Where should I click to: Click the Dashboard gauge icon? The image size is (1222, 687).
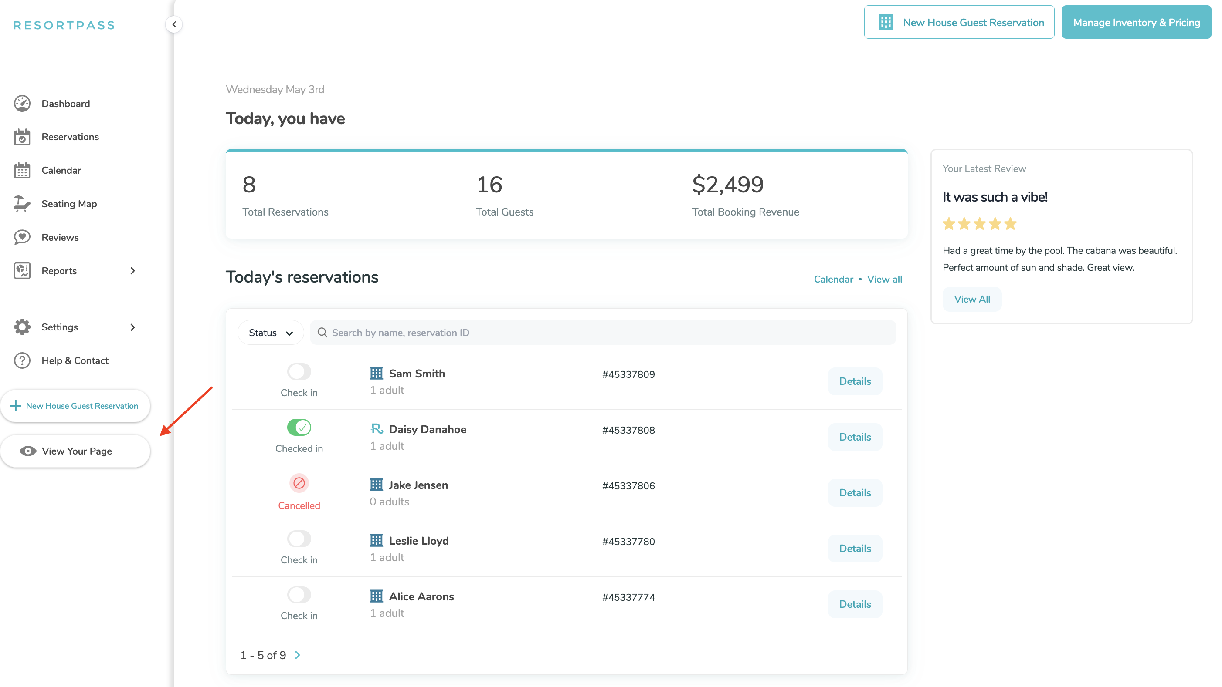click(22, 104)
